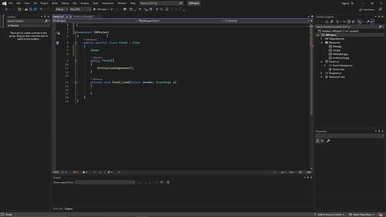
Task: Open the Any CPU platform dropdown
Action: pyautogui.click(x=80, y=10)
